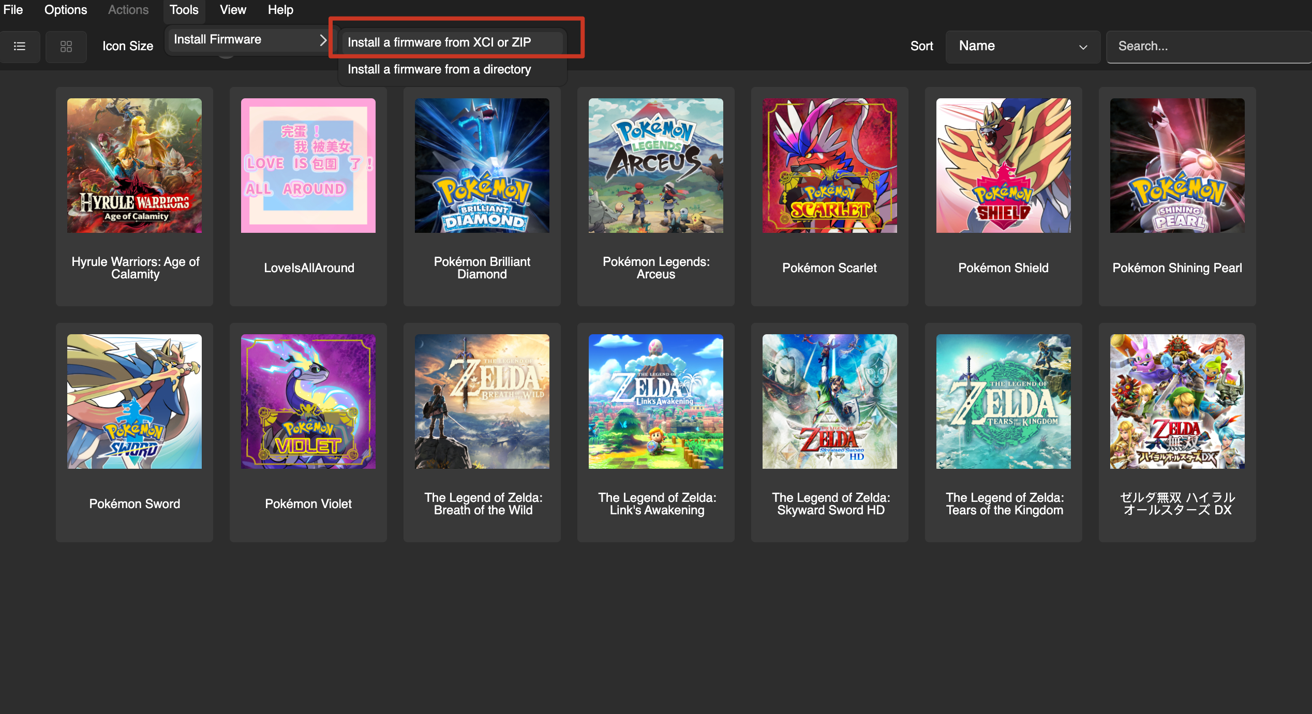Open Pokémon Scarlet game icon
1312x714 pixels.
coord(829,166)
